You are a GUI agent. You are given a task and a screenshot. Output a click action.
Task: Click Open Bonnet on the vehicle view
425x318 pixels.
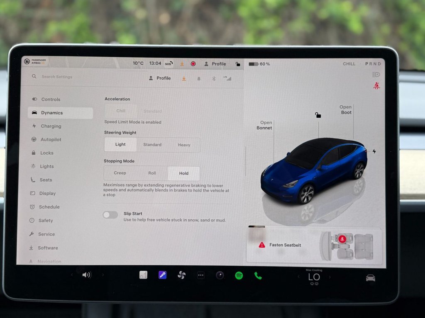[x=265, y=125]
